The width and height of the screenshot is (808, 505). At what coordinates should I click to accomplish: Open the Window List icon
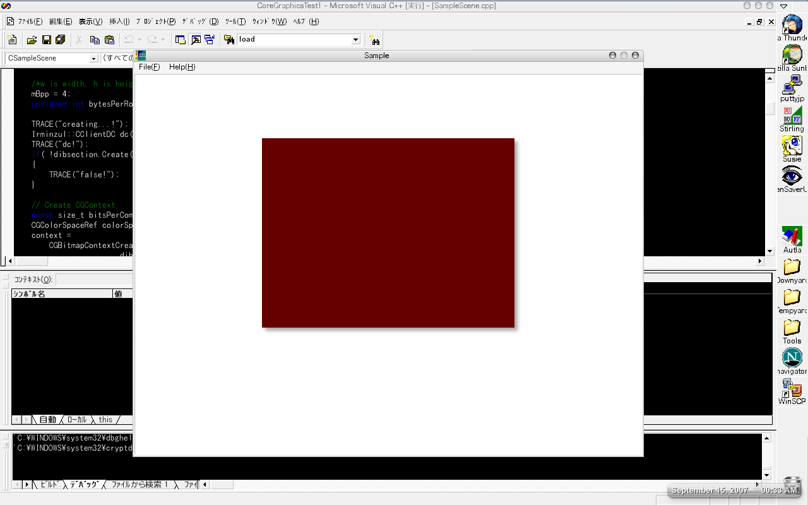[210, 40]
